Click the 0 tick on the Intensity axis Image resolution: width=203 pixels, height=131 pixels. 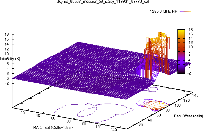pos(8,78)
